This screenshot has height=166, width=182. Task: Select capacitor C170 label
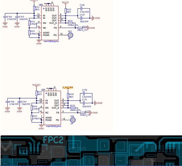click(85, 90)
